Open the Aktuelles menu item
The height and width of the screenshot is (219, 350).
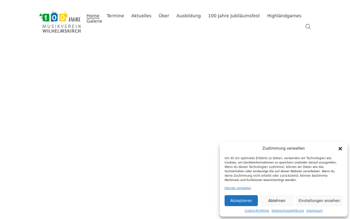[141, 16]
